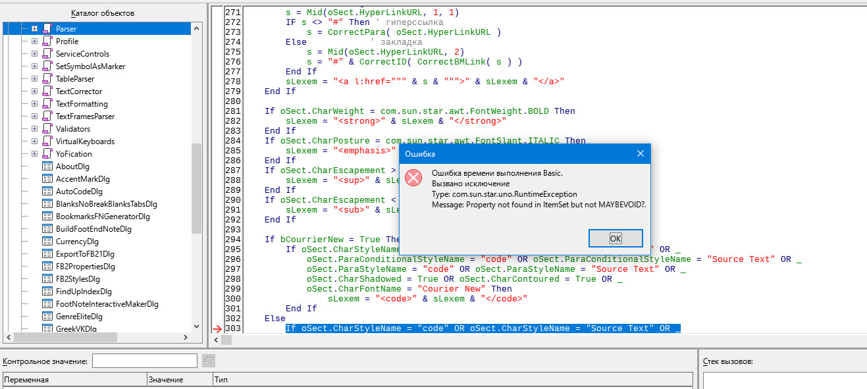Expand the Validators module node

[x=34, y=129]
